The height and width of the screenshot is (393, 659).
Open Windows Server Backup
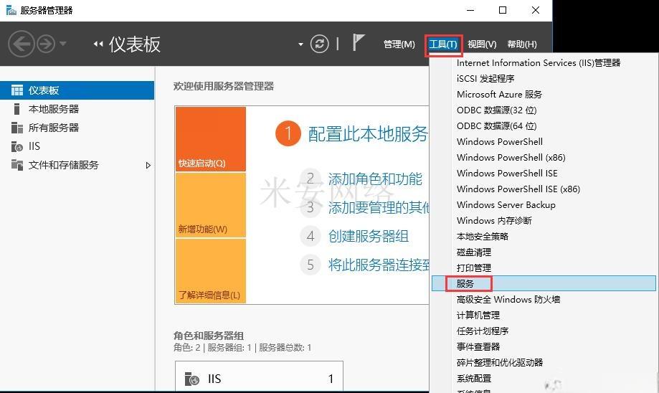[x=506, y=204]
